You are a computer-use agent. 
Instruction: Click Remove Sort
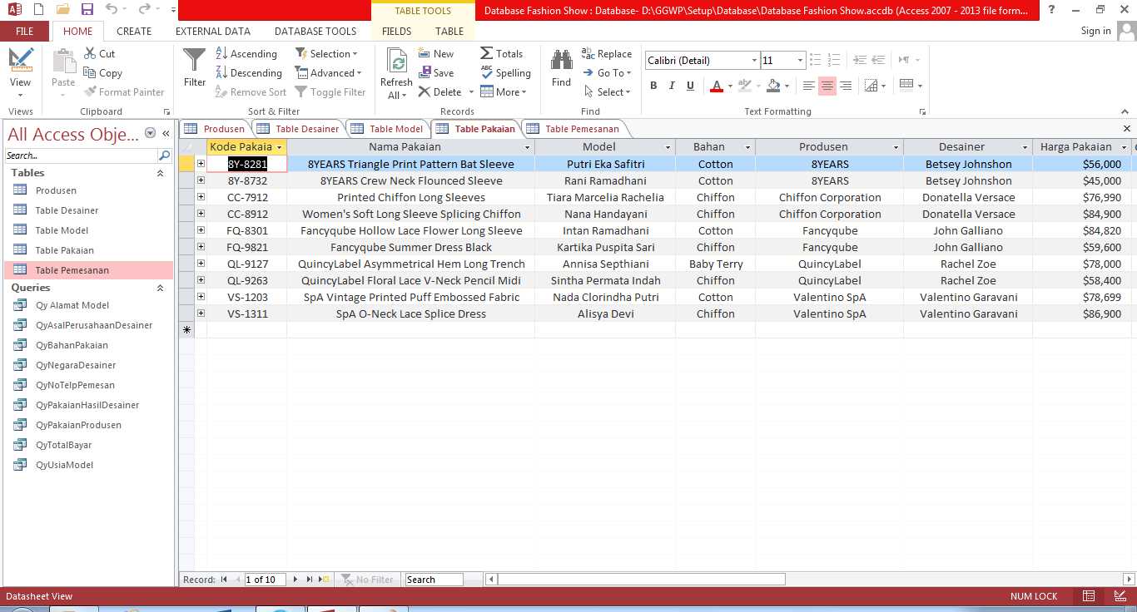(x=251, y=92)
